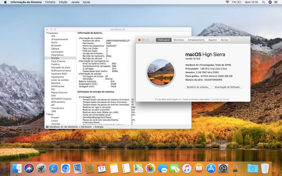Click Wi-Fi status icon in menu bar
Viewport: 282px width, 176px height.
point(227,2)
